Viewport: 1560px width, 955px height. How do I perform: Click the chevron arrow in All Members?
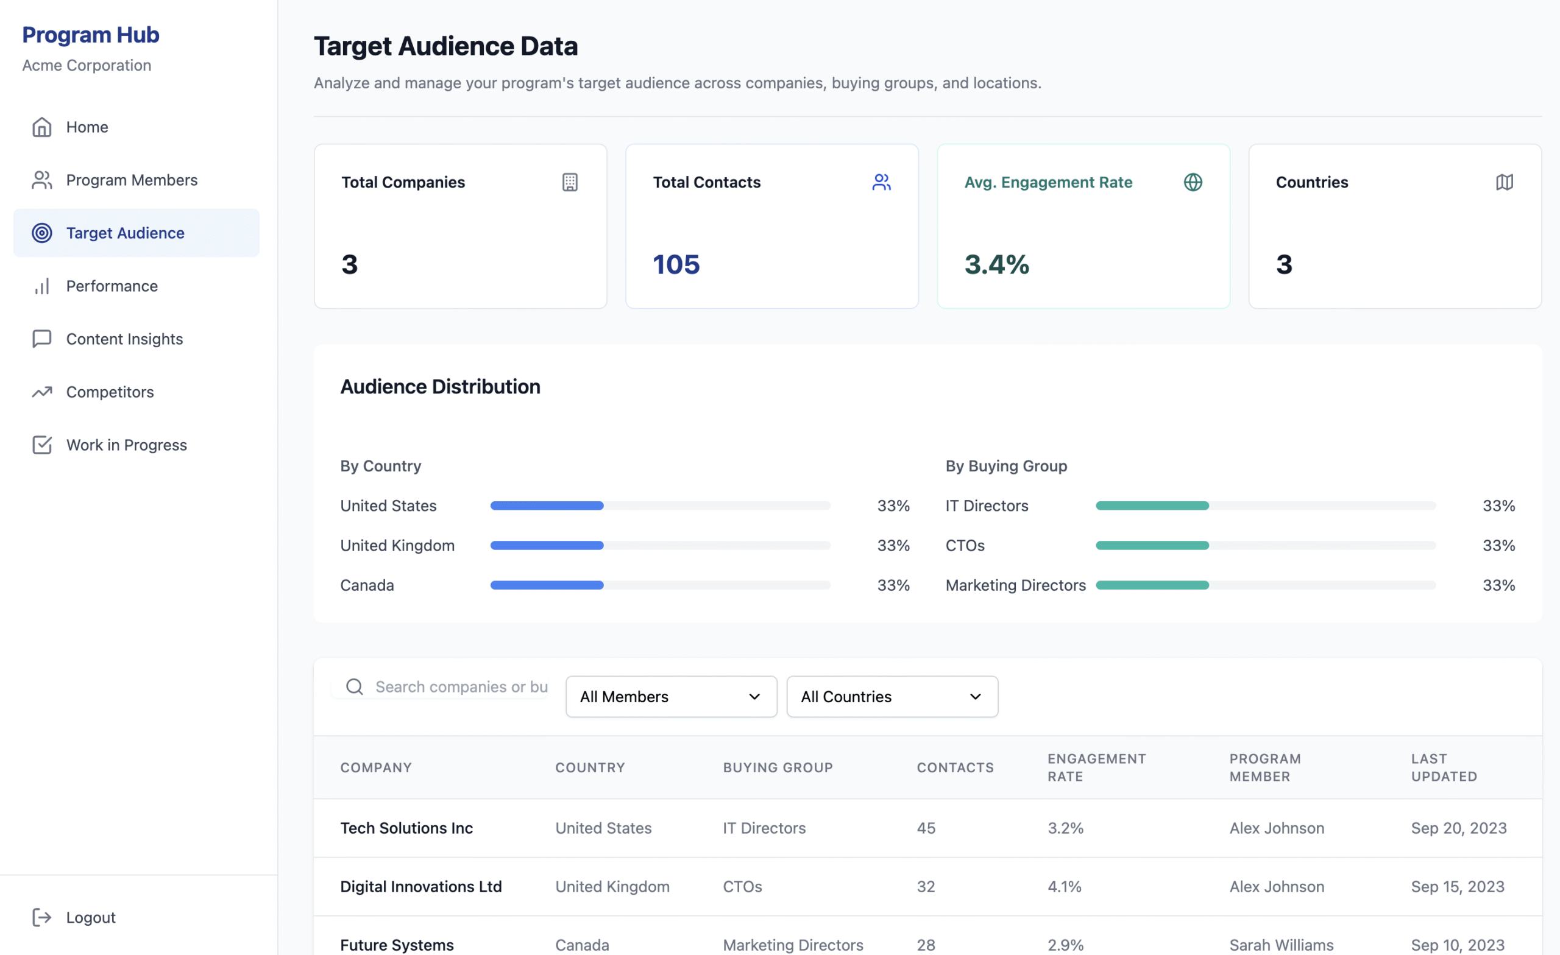[754, 697]
